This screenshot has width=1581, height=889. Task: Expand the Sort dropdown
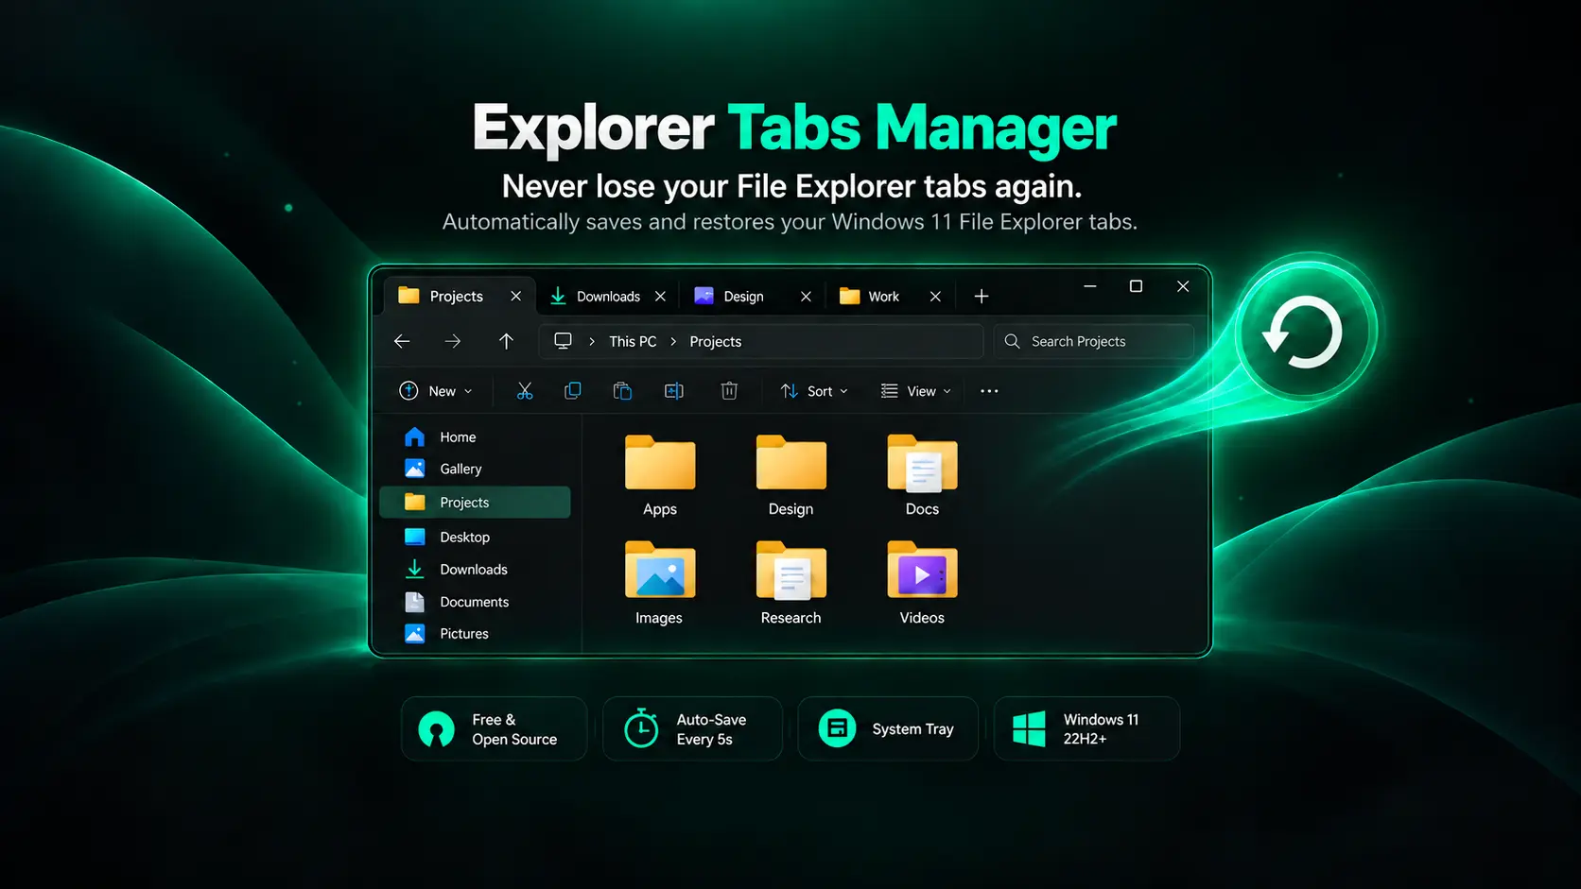814,391
